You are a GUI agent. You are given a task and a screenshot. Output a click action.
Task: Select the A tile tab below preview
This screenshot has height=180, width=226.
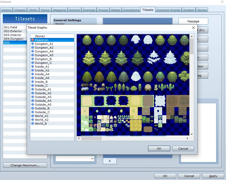pos(110,161)
